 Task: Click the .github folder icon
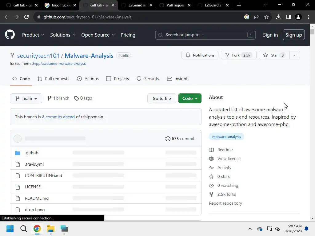[18, 153]
